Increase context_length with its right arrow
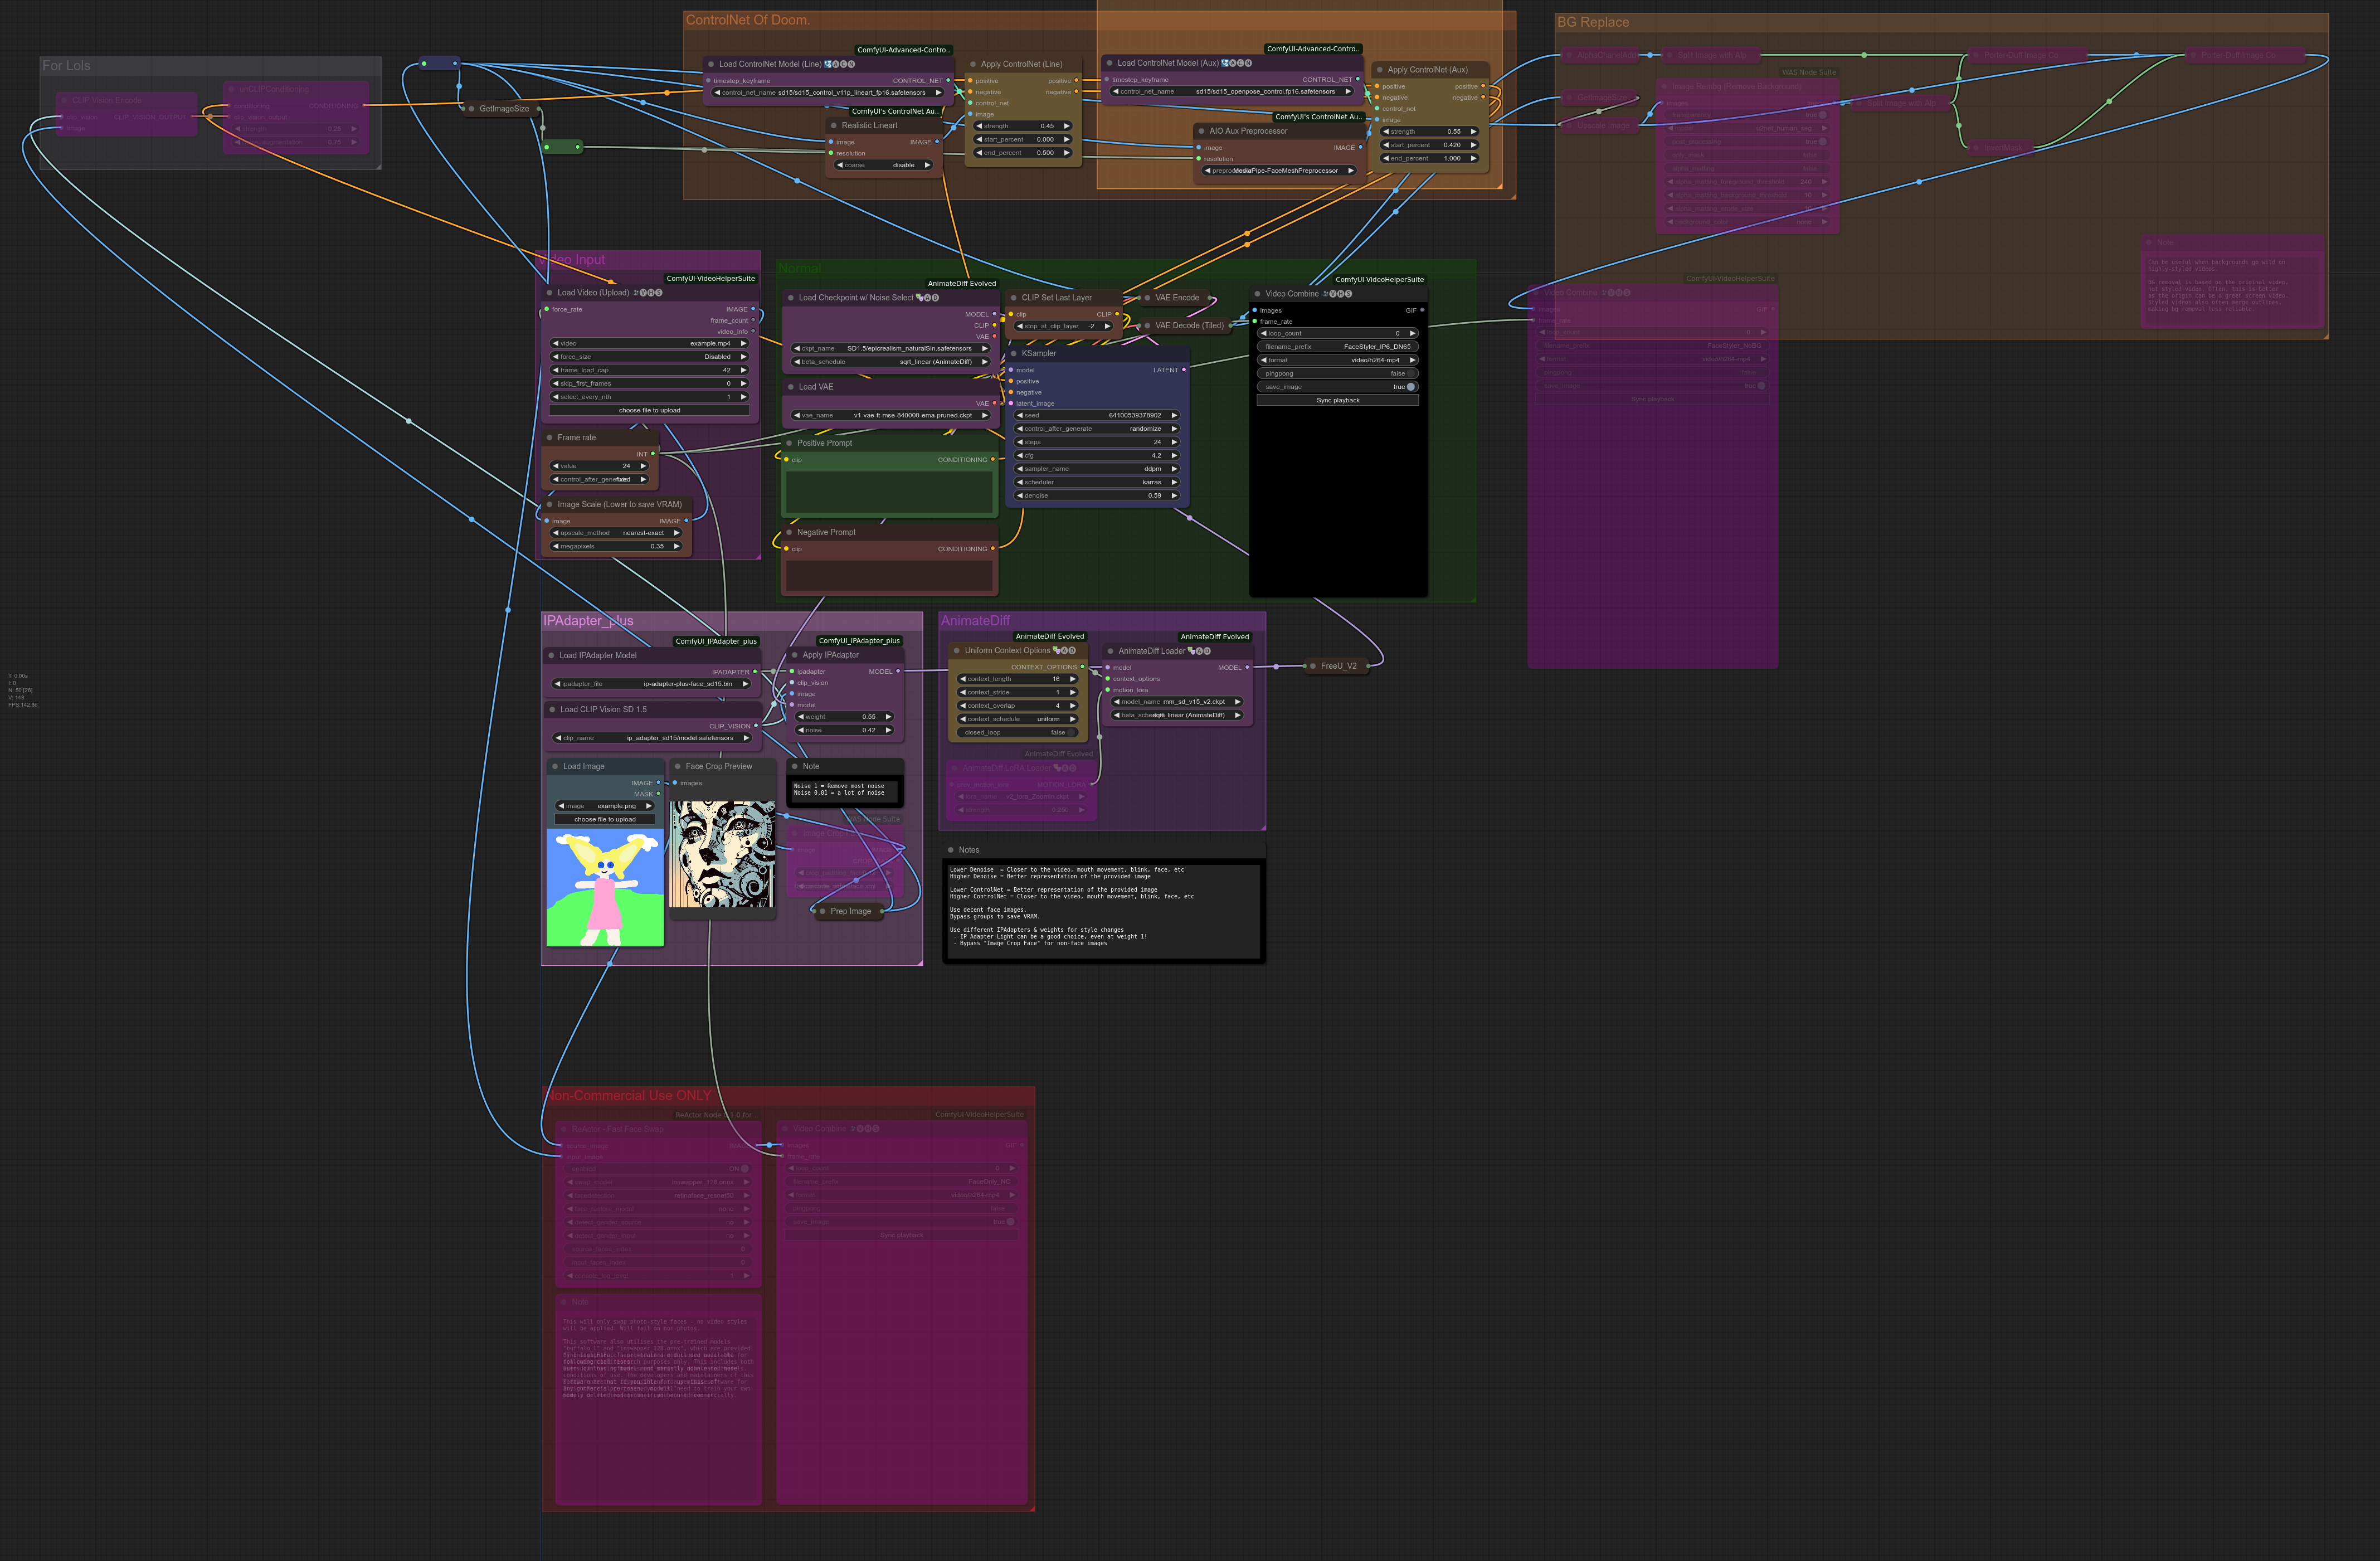Viewport: 2380px width, 1561px height. coord(1072,679)
